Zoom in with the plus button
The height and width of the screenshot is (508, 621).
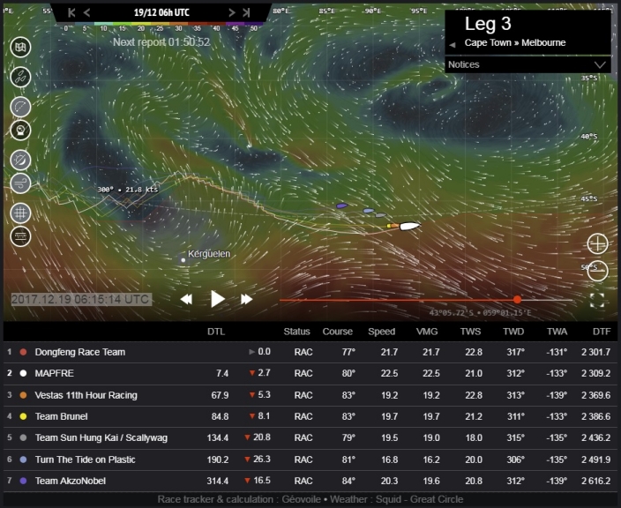pyautogui.click(x=597, y=243)
